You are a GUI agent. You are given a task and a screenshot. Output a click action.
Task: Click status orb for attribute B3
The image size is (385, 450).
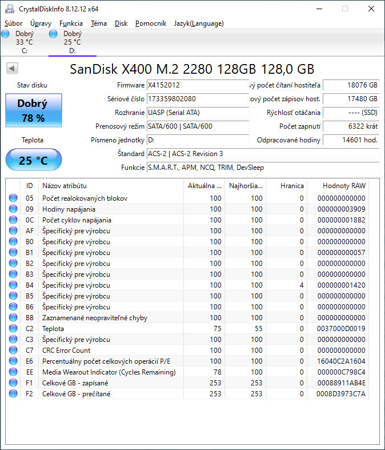(x=13, y=274)
